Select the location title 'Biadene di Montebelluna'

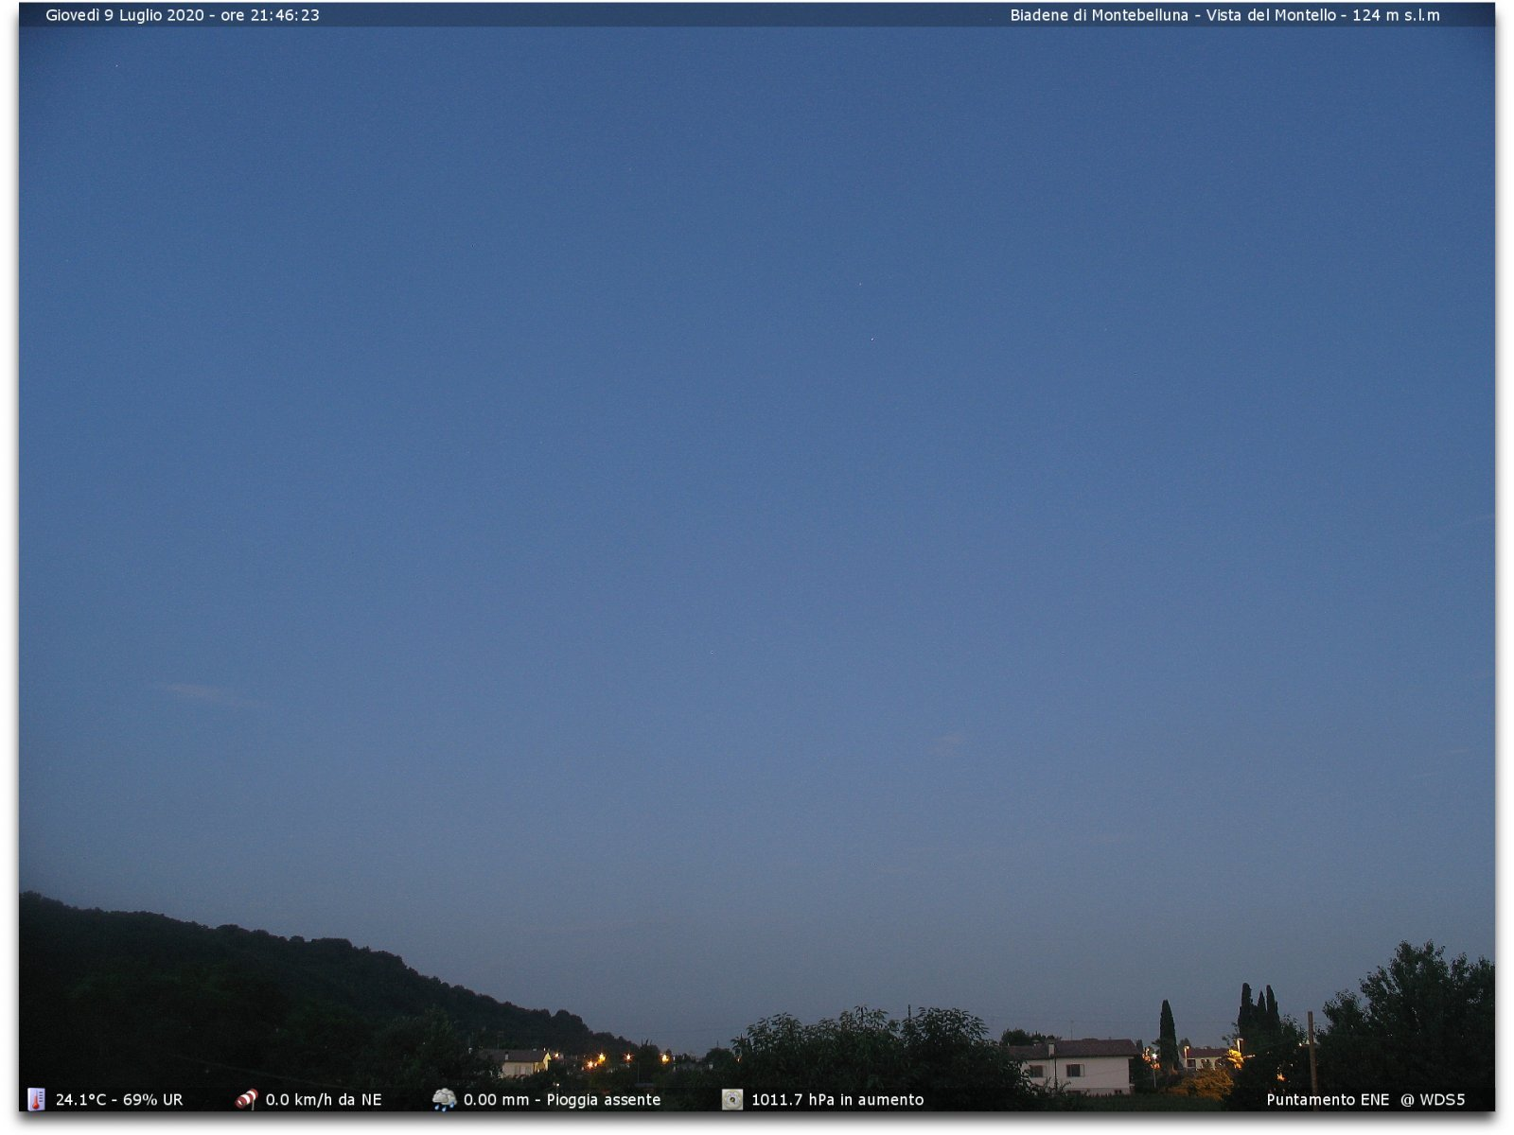click(x=1099, y=15)
